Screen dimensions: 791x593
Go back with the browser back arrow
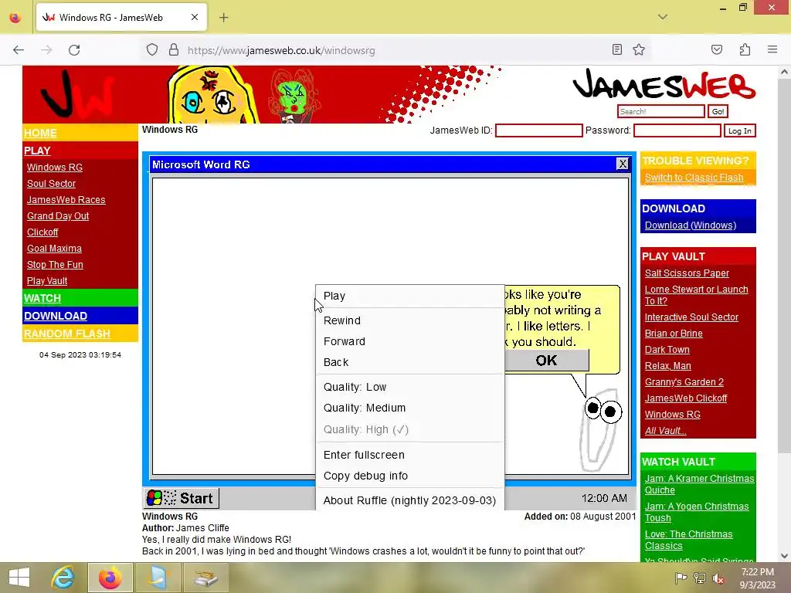tap(19, 50)
